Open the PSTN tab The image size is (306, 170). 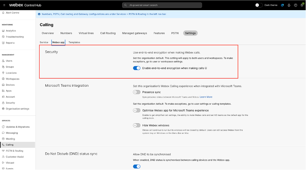point(175,33)
